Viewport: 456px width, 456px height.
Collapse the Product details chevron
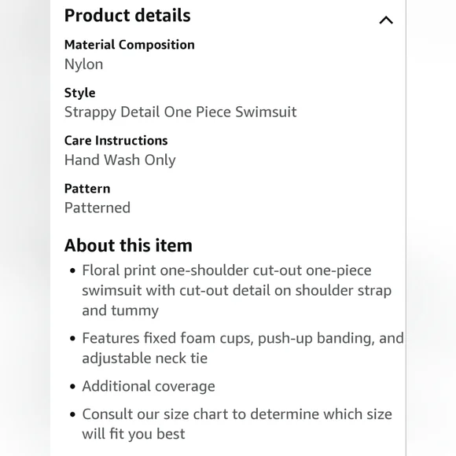tap(386, 20)
